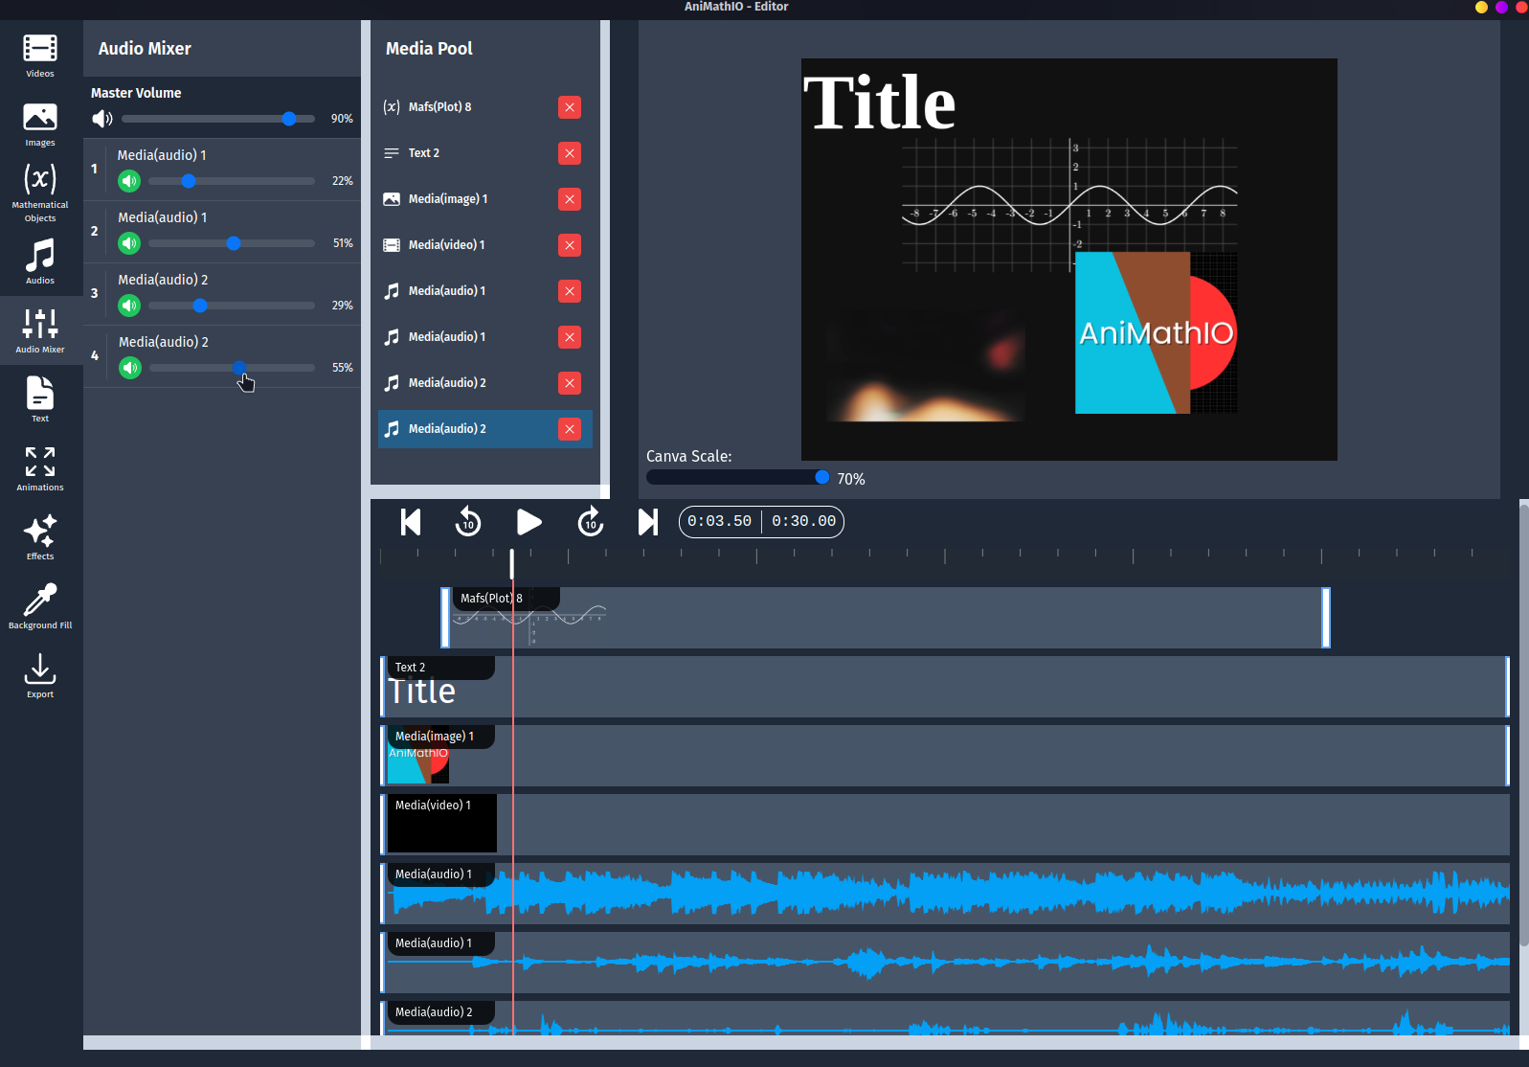
Task: Click channel 2 volume slider at 51%
Action: (x=234, y=243)
